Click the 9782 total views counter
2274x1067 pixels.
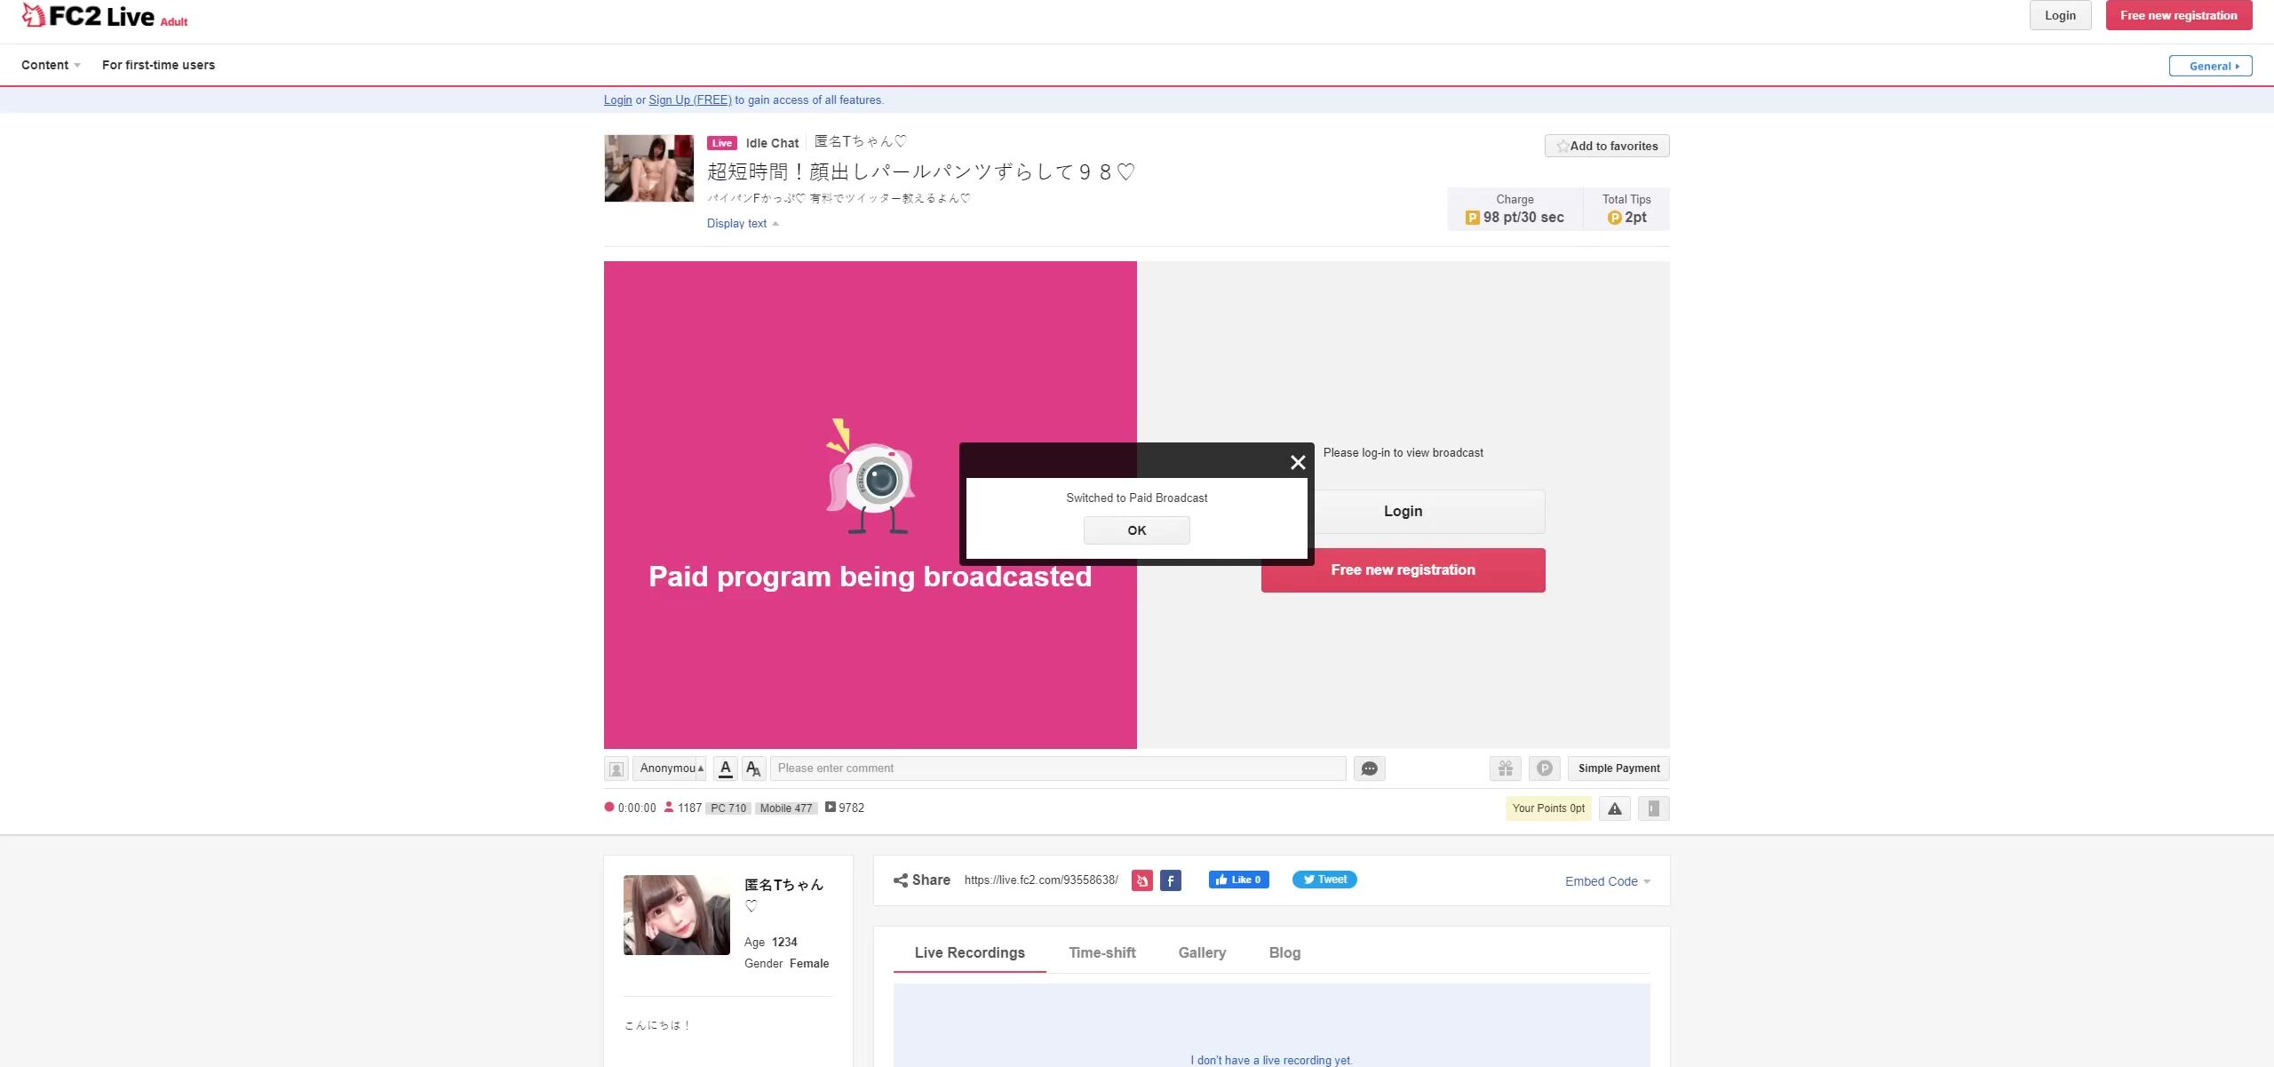tap(845, 808)
